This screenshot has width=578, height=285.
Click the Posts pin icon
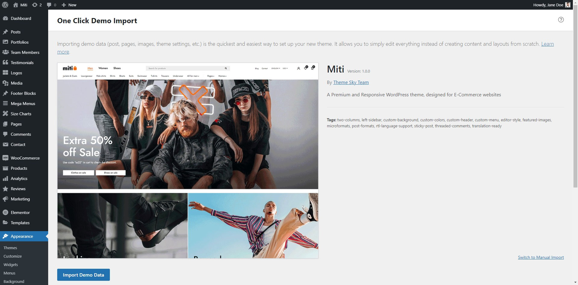tap(5, 32)
